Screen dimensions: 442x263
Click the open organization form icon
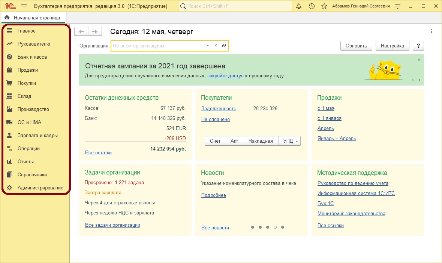pos(224,46)
